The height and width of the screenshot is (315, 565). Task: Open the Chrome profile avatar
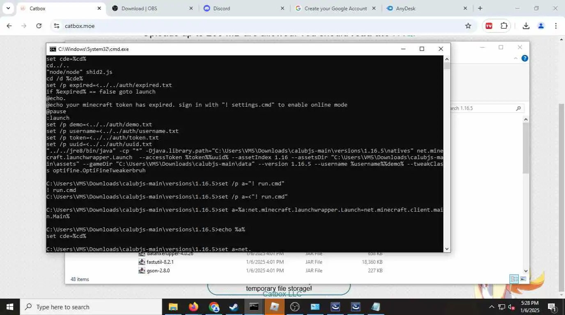tap(541, 26)
